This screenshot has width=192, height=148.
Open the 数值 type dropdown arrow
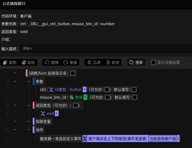[85, 97]
